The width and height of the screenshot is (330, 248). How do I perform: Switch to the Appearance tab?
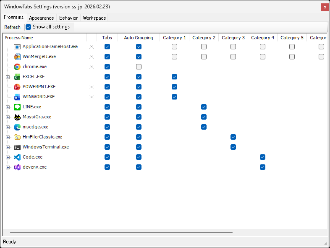pyautogui.click(x=42, y=18)
